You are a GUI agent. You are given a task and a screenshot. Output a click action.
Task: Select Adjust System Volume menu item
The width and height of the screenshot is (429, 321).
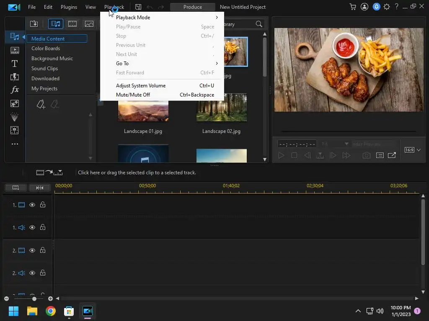click(141, 86)
